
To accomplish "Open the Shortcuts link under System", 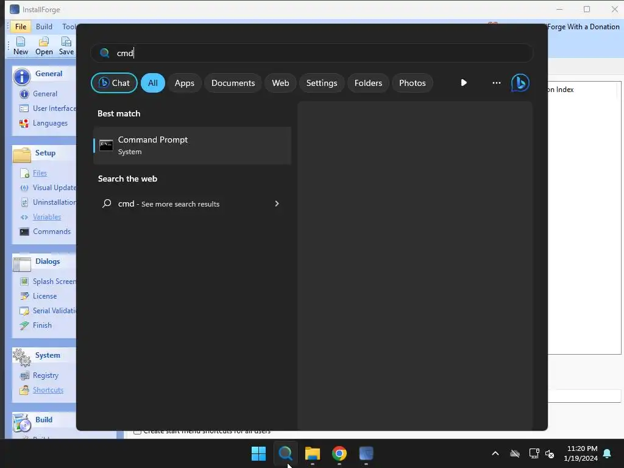I will click(48, 390).
